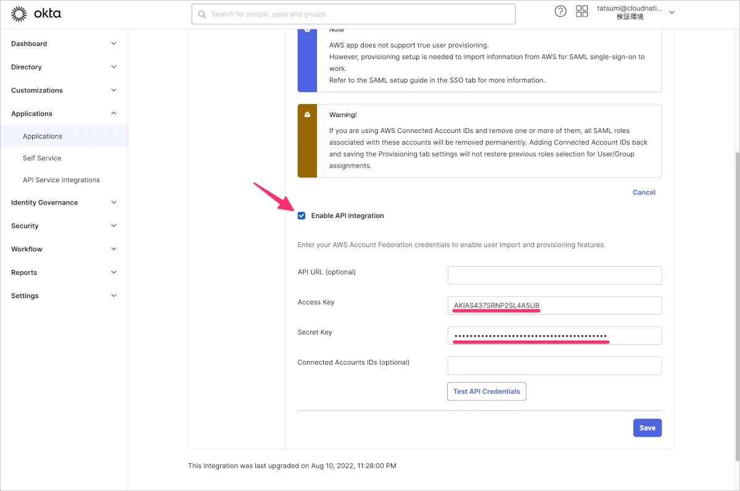
Task: Click the search magnifier icon
Action: click(202, 14)
